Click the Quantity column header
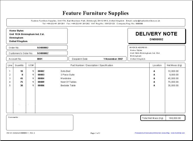193x141 pixels. 19,65
